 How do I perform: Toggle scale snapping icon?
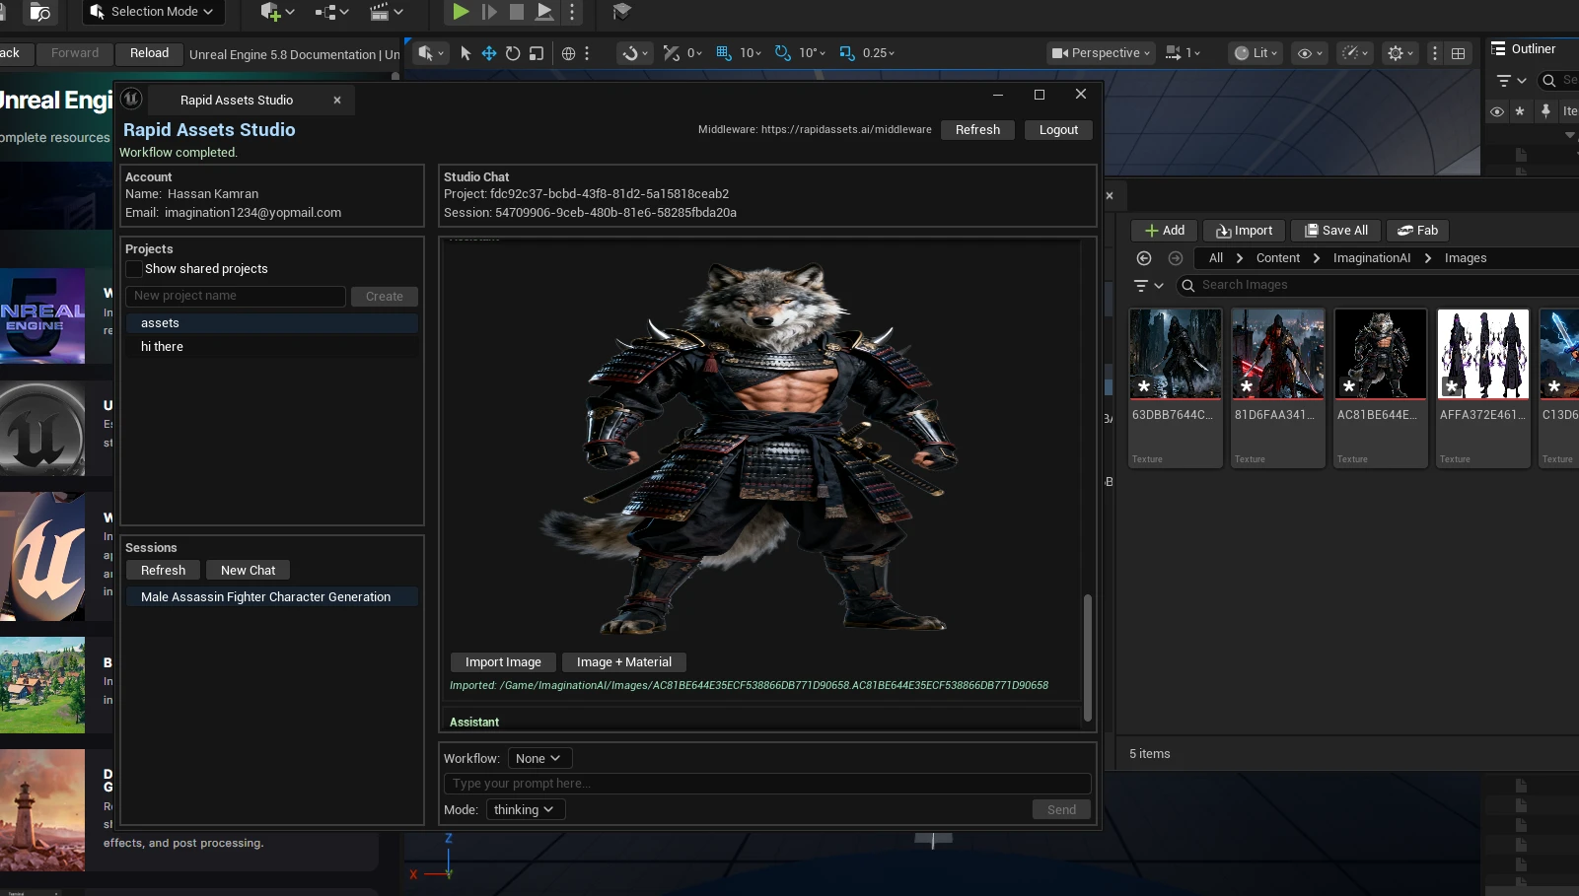(847, 53)
